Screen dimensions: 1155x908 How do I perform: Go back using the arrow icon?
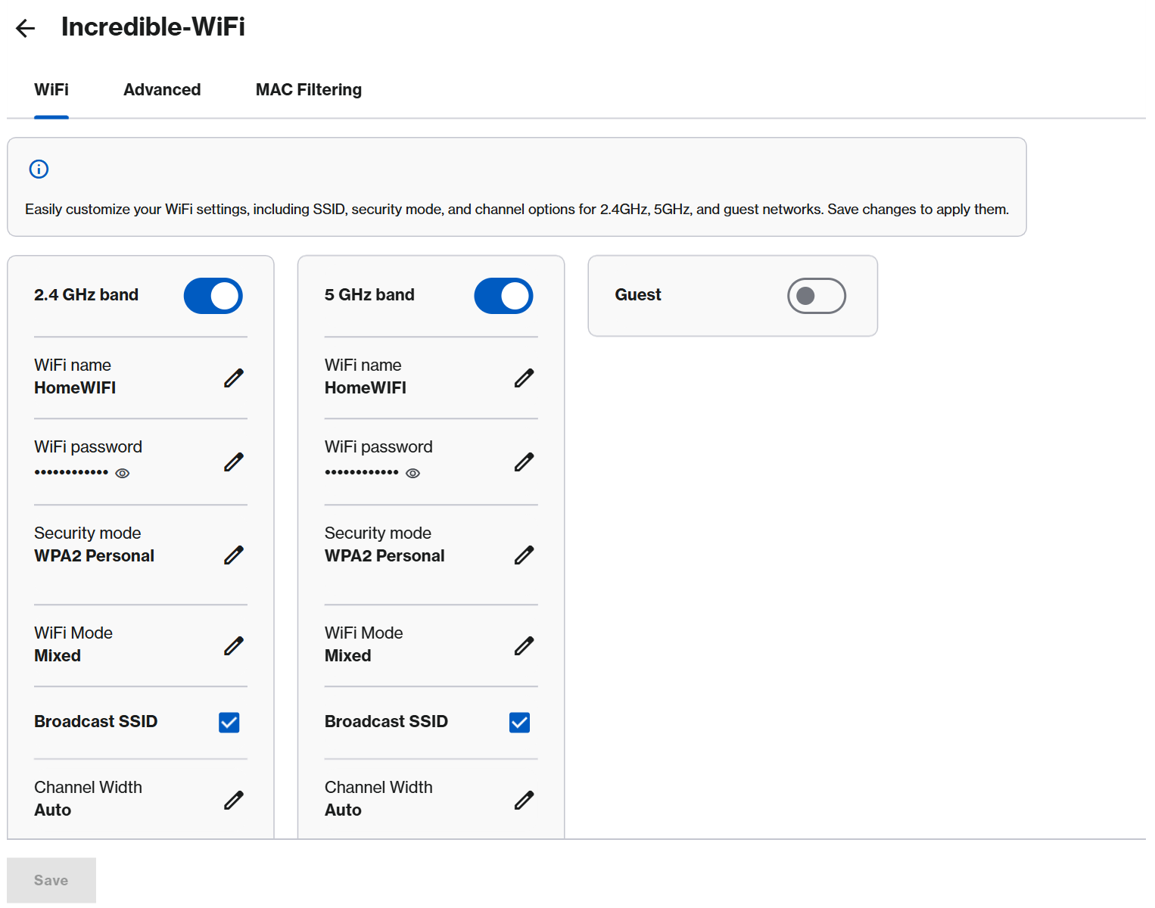(x=26, y=27)
